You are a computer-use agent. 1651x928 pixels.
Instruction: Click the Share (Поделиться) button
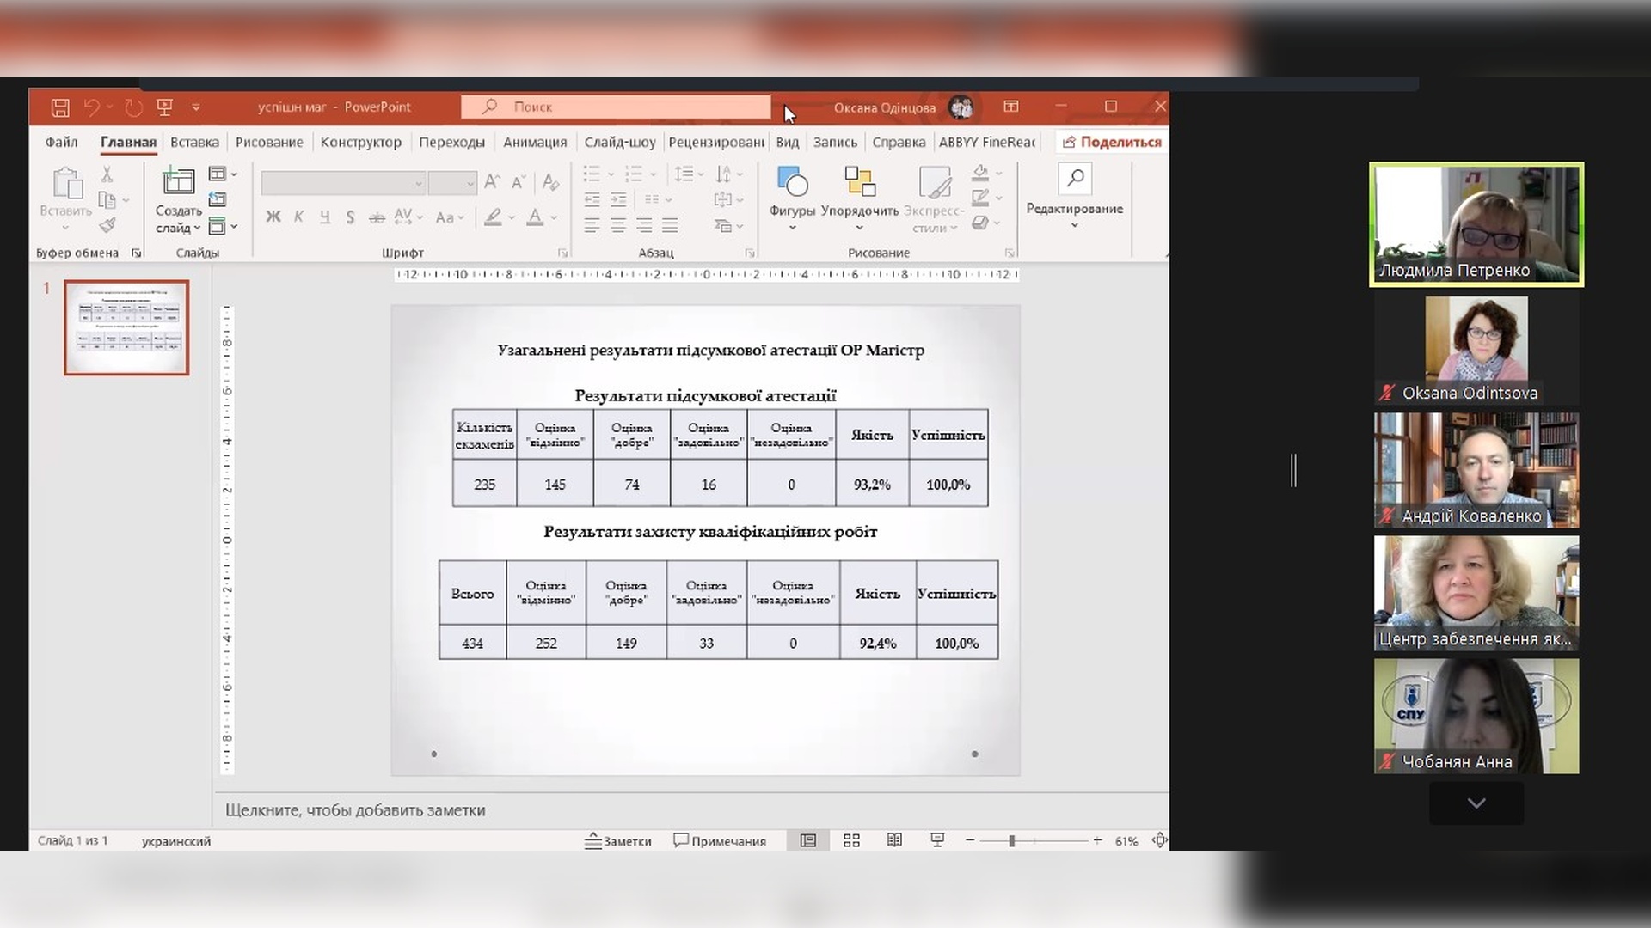[1111, 143]
